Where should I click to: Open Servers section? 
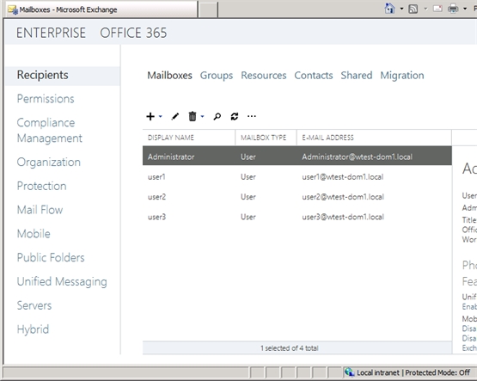pos(34,305)
